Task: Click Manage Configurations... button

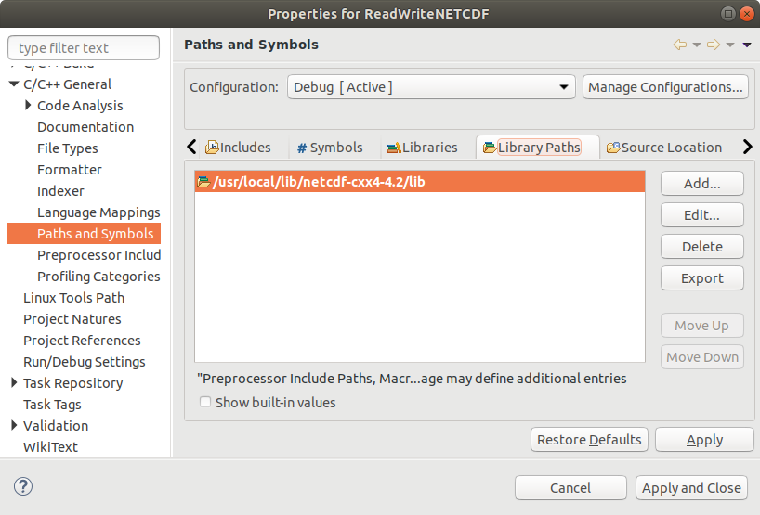Action: [665, 87]
